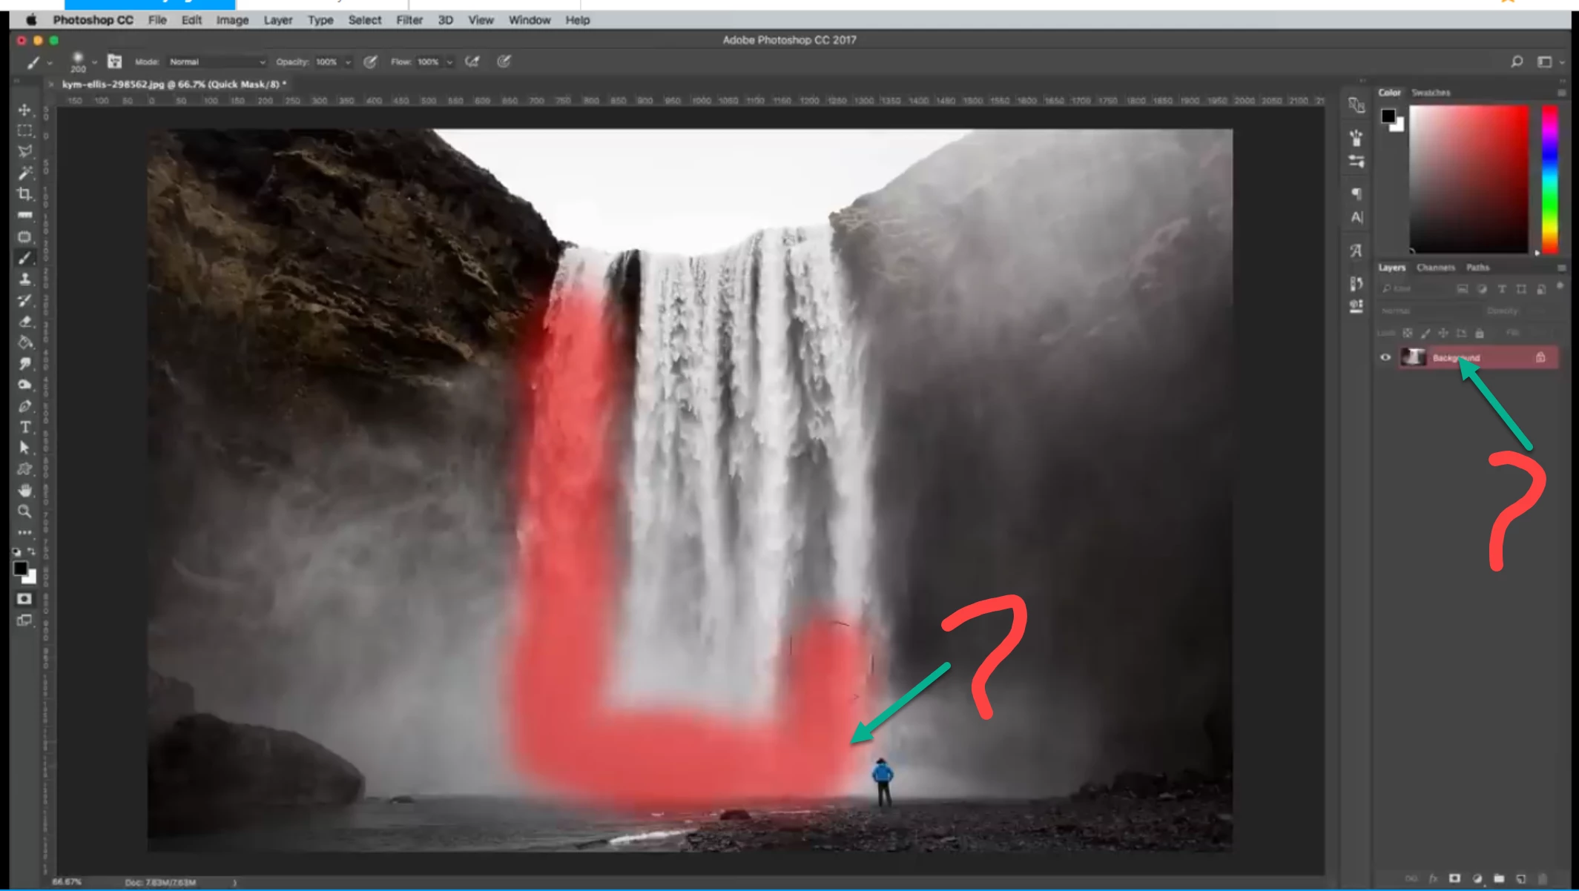Select the Zoom tool
Screen dimensions: 1579x891
[24, 511]
